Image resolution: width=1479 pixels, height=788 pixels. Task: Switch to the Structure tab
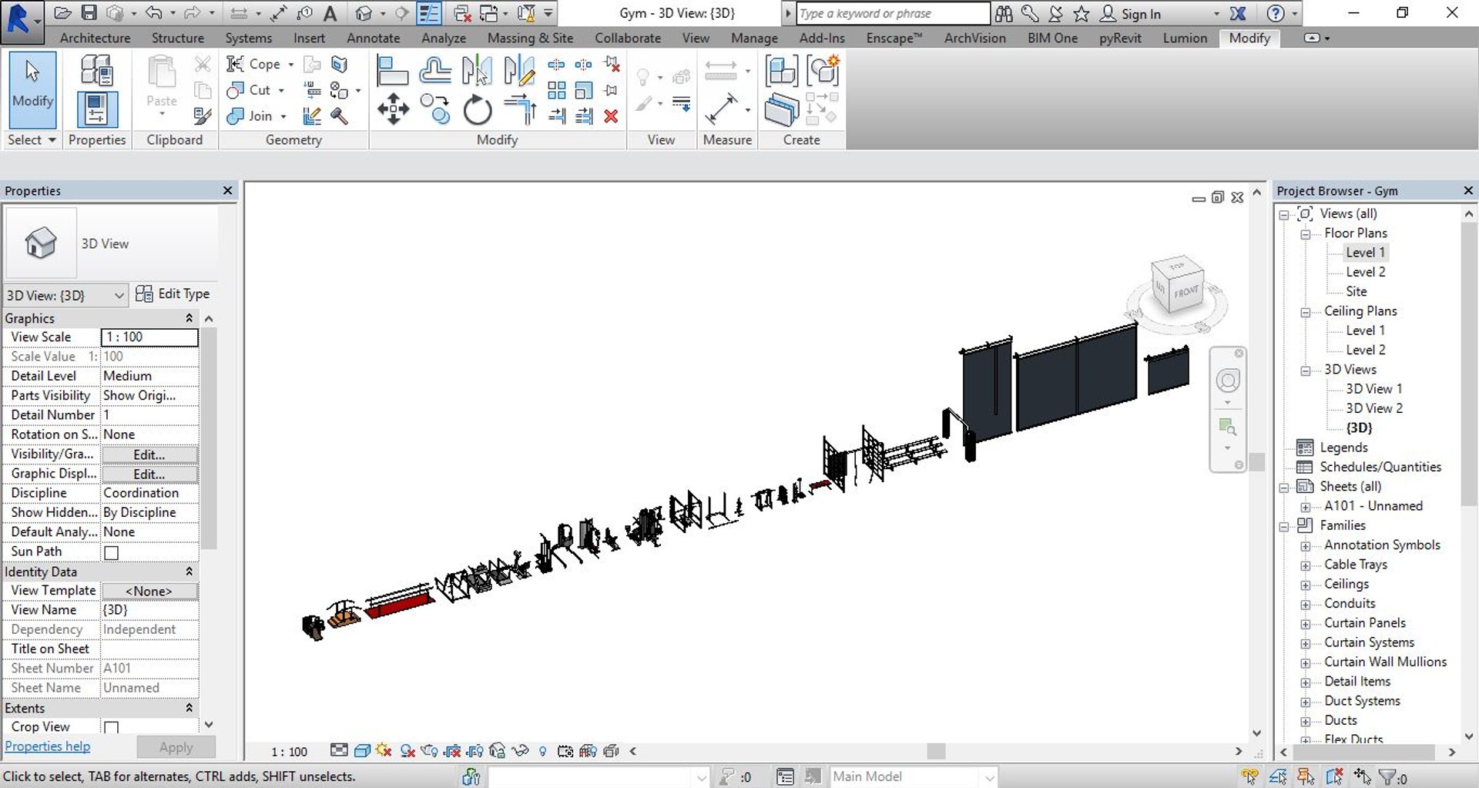(x=178, y=38)
